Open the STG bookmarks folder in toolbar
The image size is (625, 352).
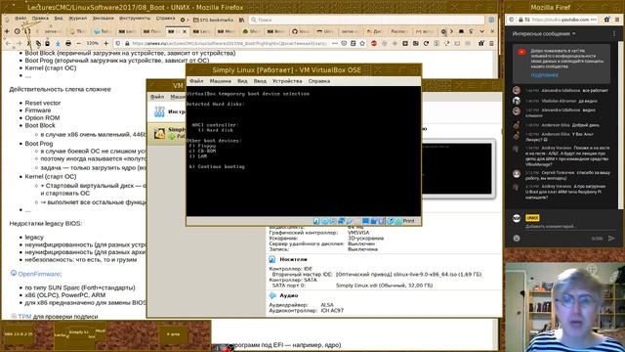coord(213,20)
